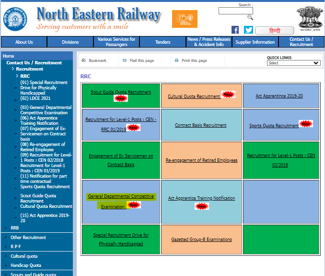The width and height of the screenshot is (325, 276).
Task: Open the Facebook page icon
Action: 235,30
